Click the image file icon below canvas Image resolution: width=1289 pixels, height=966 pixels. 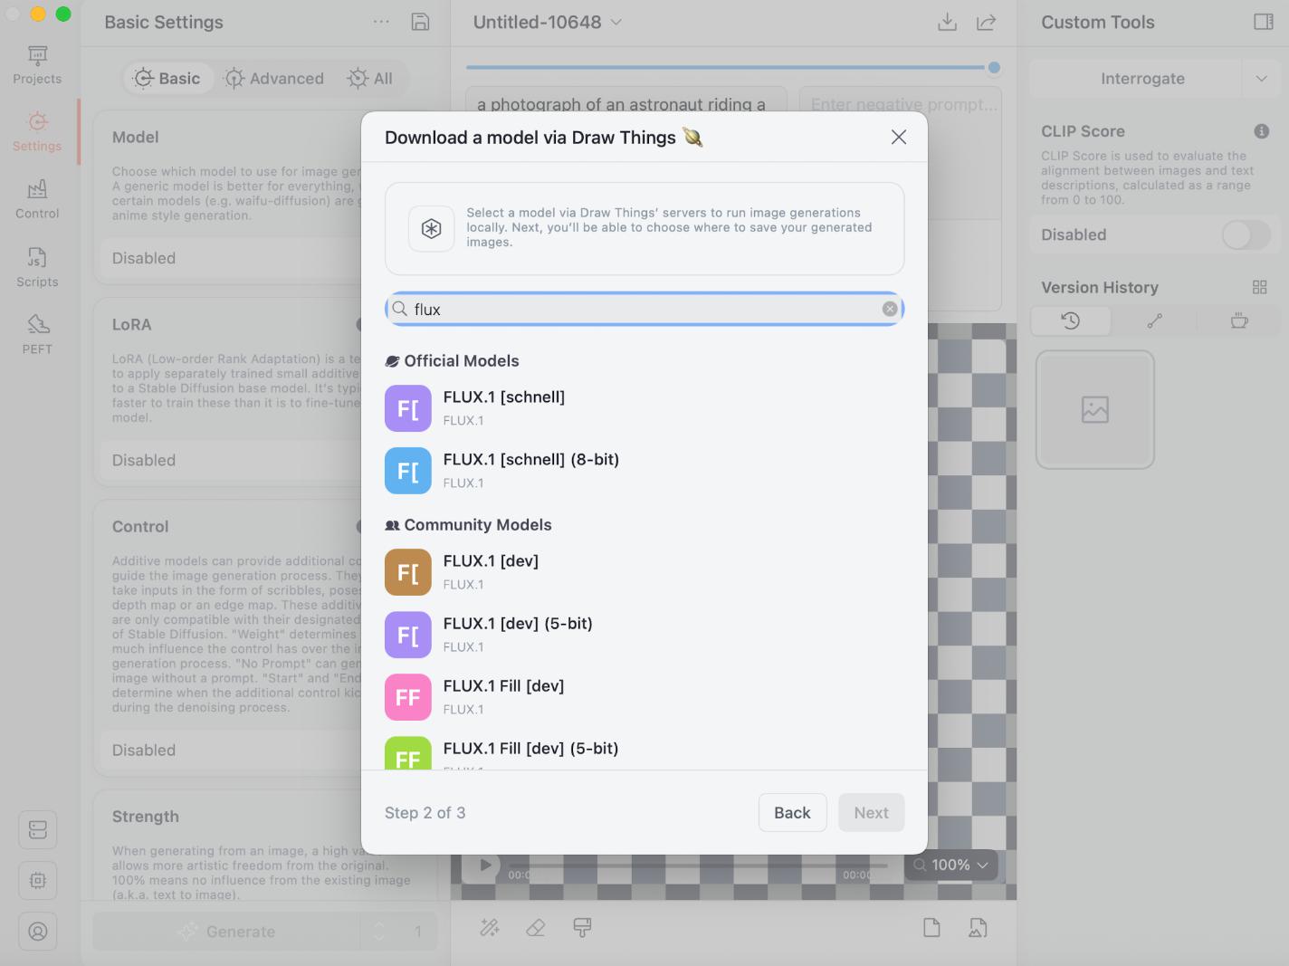(978, 927)
